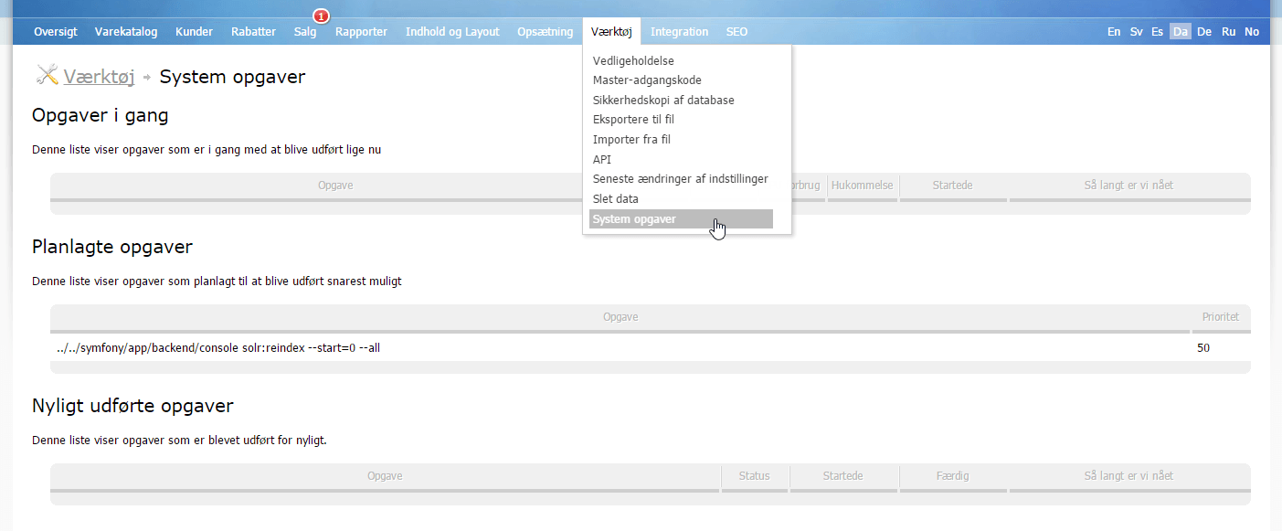Open the SEO menu
The height and width of the screenshot is (531, 1282).
click(736, 31)
